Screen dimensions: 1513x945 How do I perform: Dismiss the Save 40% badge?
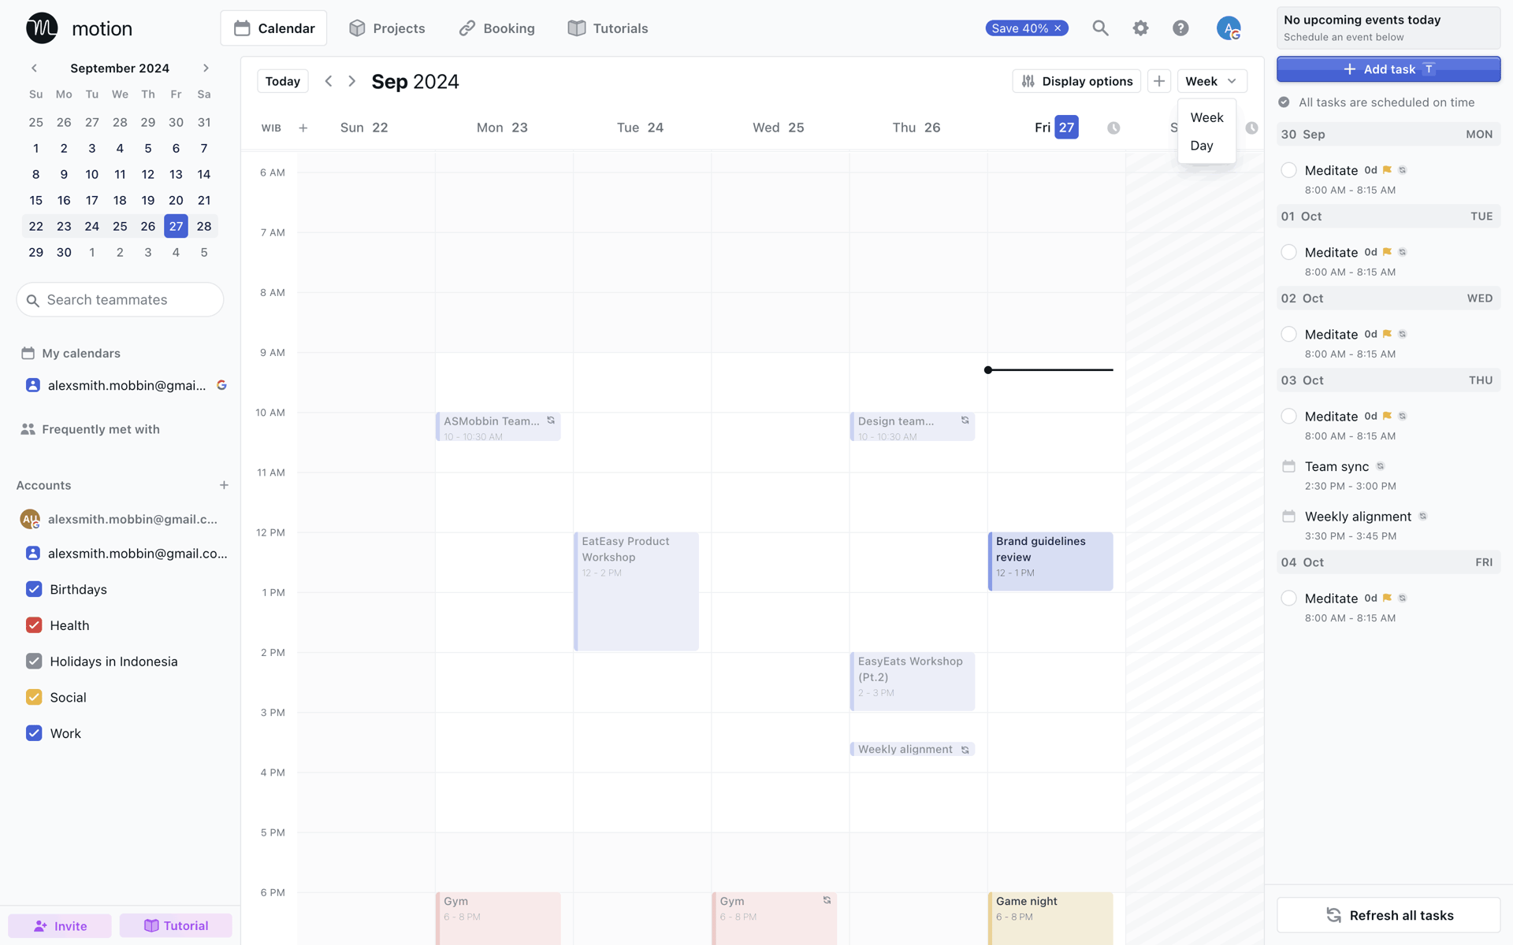tap(1058, 28)
